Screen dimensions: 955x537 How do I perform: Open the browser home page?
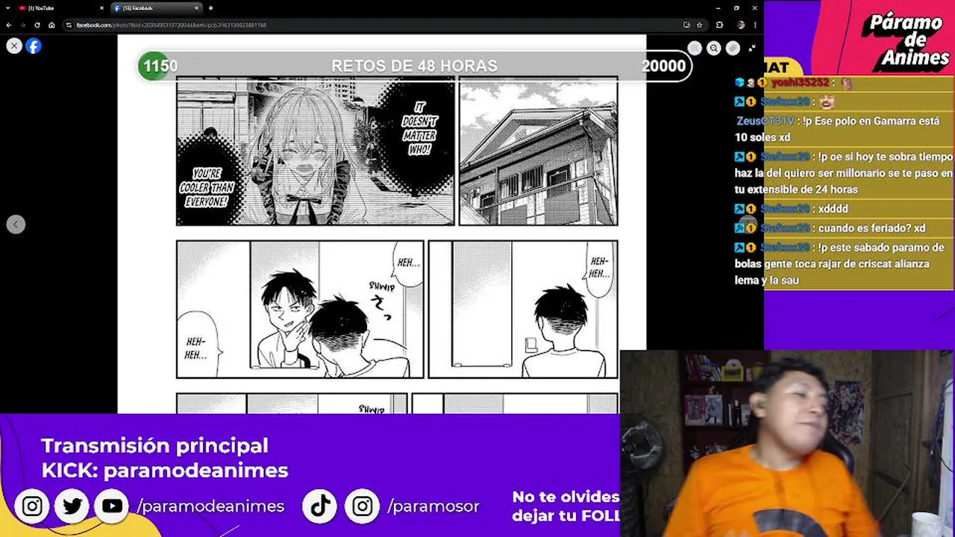(x=51, y=25)
